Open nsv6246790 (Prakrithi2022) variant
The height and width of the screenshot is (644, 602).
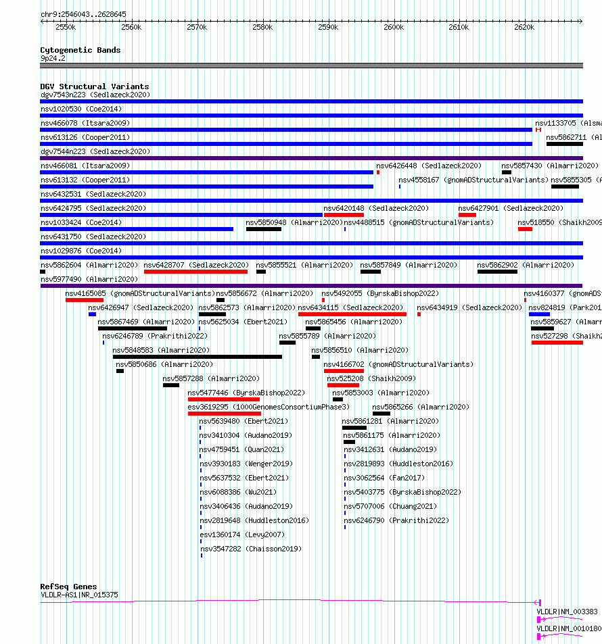click(x=396, y=520)
